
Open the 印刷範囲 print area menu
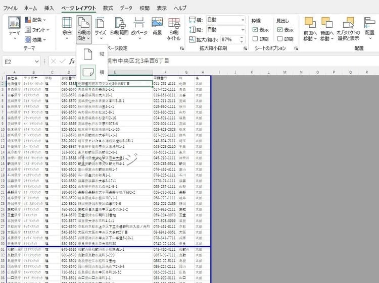point(119,28)
